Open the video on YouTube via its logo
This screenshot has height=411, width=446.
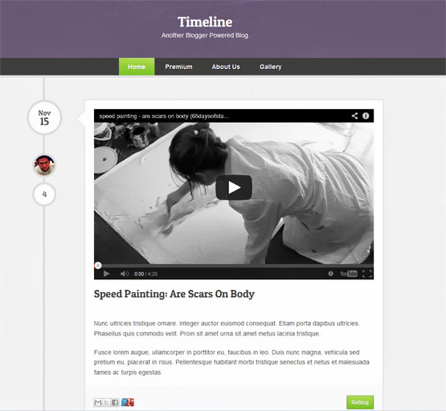pyautogui.click(x=349, y=274)
